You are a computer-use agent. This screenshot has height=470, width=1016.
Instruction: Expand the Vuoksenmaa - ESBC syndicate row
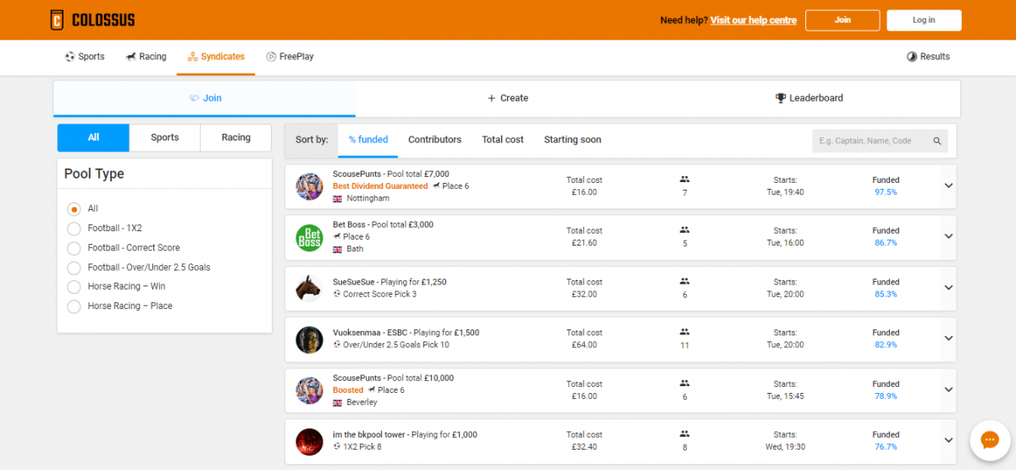coord(948,339)
